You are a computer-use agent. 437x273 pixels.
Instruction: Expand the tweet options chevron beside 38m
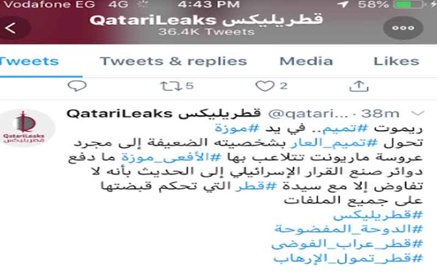click(417, 113)
